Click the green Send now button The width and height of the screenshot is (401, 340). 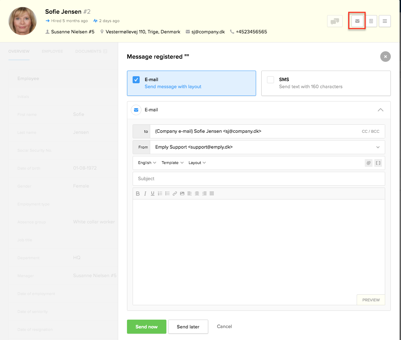(146, 327)
